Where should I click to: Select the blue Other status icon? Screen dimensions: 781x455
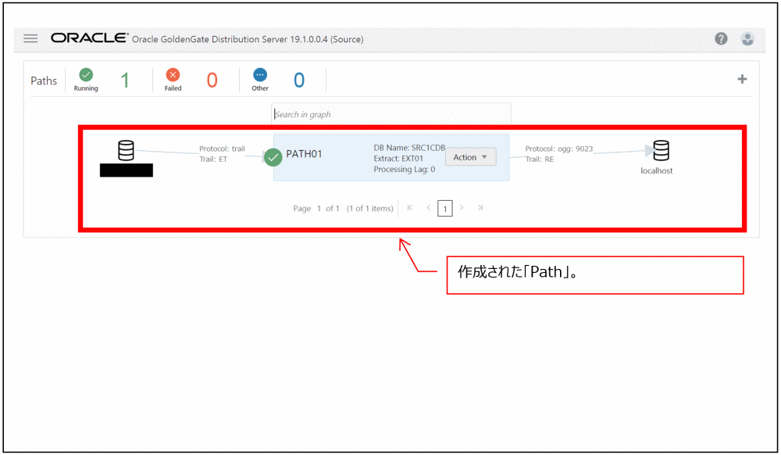tap(260, 75)
